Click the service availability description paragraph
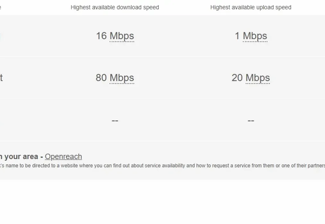This screenshot has width=325, height=224. click(161, 166)
